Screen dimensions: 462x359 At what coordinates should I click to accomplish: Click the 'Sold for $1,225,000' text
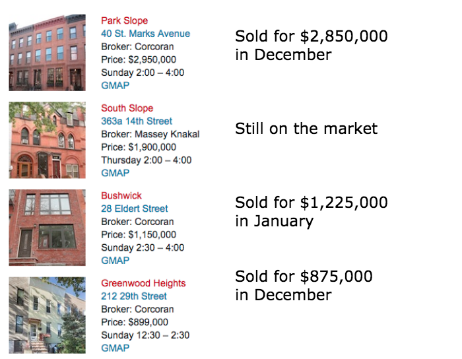pyautogui.click(x=311, y=203)
